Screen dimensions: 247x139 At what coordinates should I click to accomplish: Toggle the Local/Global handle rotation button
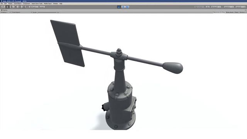[x=41, y=7]
